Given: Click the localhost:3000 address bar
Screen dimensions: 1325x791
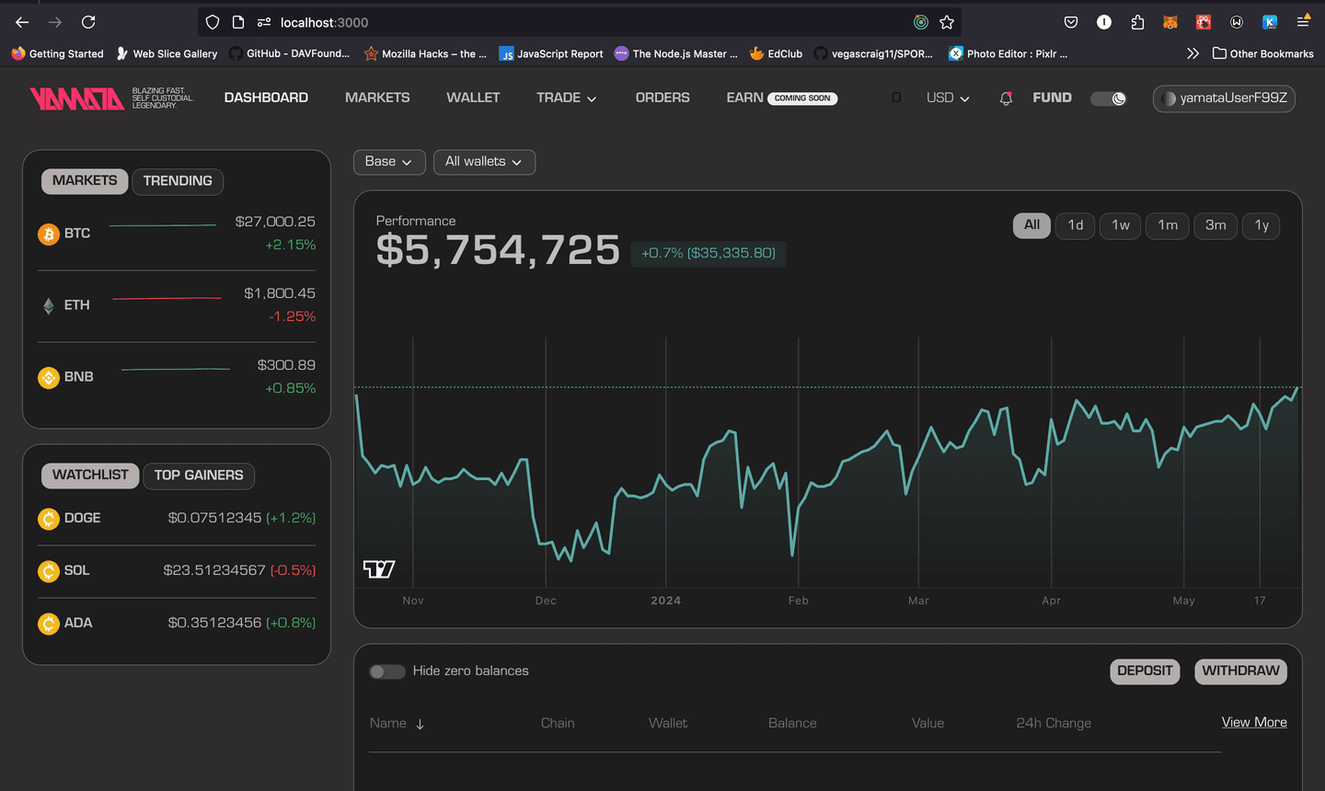Looking at the screenshot, I should 580,22.
